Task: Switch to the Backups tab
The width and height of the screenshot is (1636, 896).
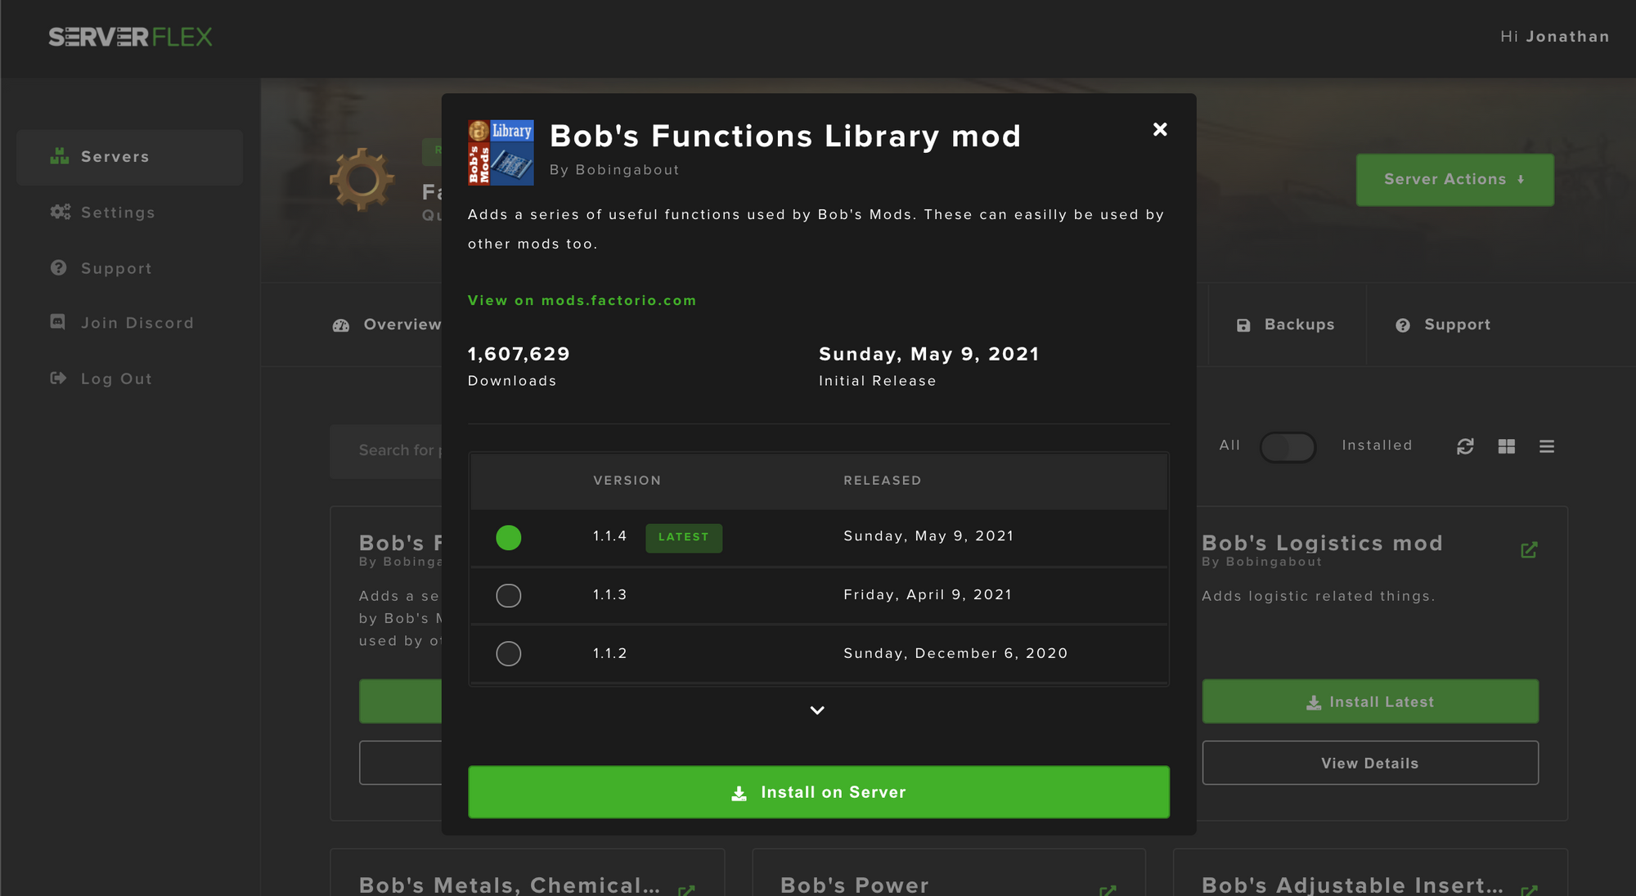Action: pos(1285,325)
